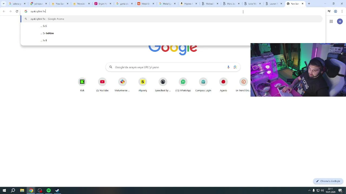Open Steam from the taskbar

pos(57,190)
